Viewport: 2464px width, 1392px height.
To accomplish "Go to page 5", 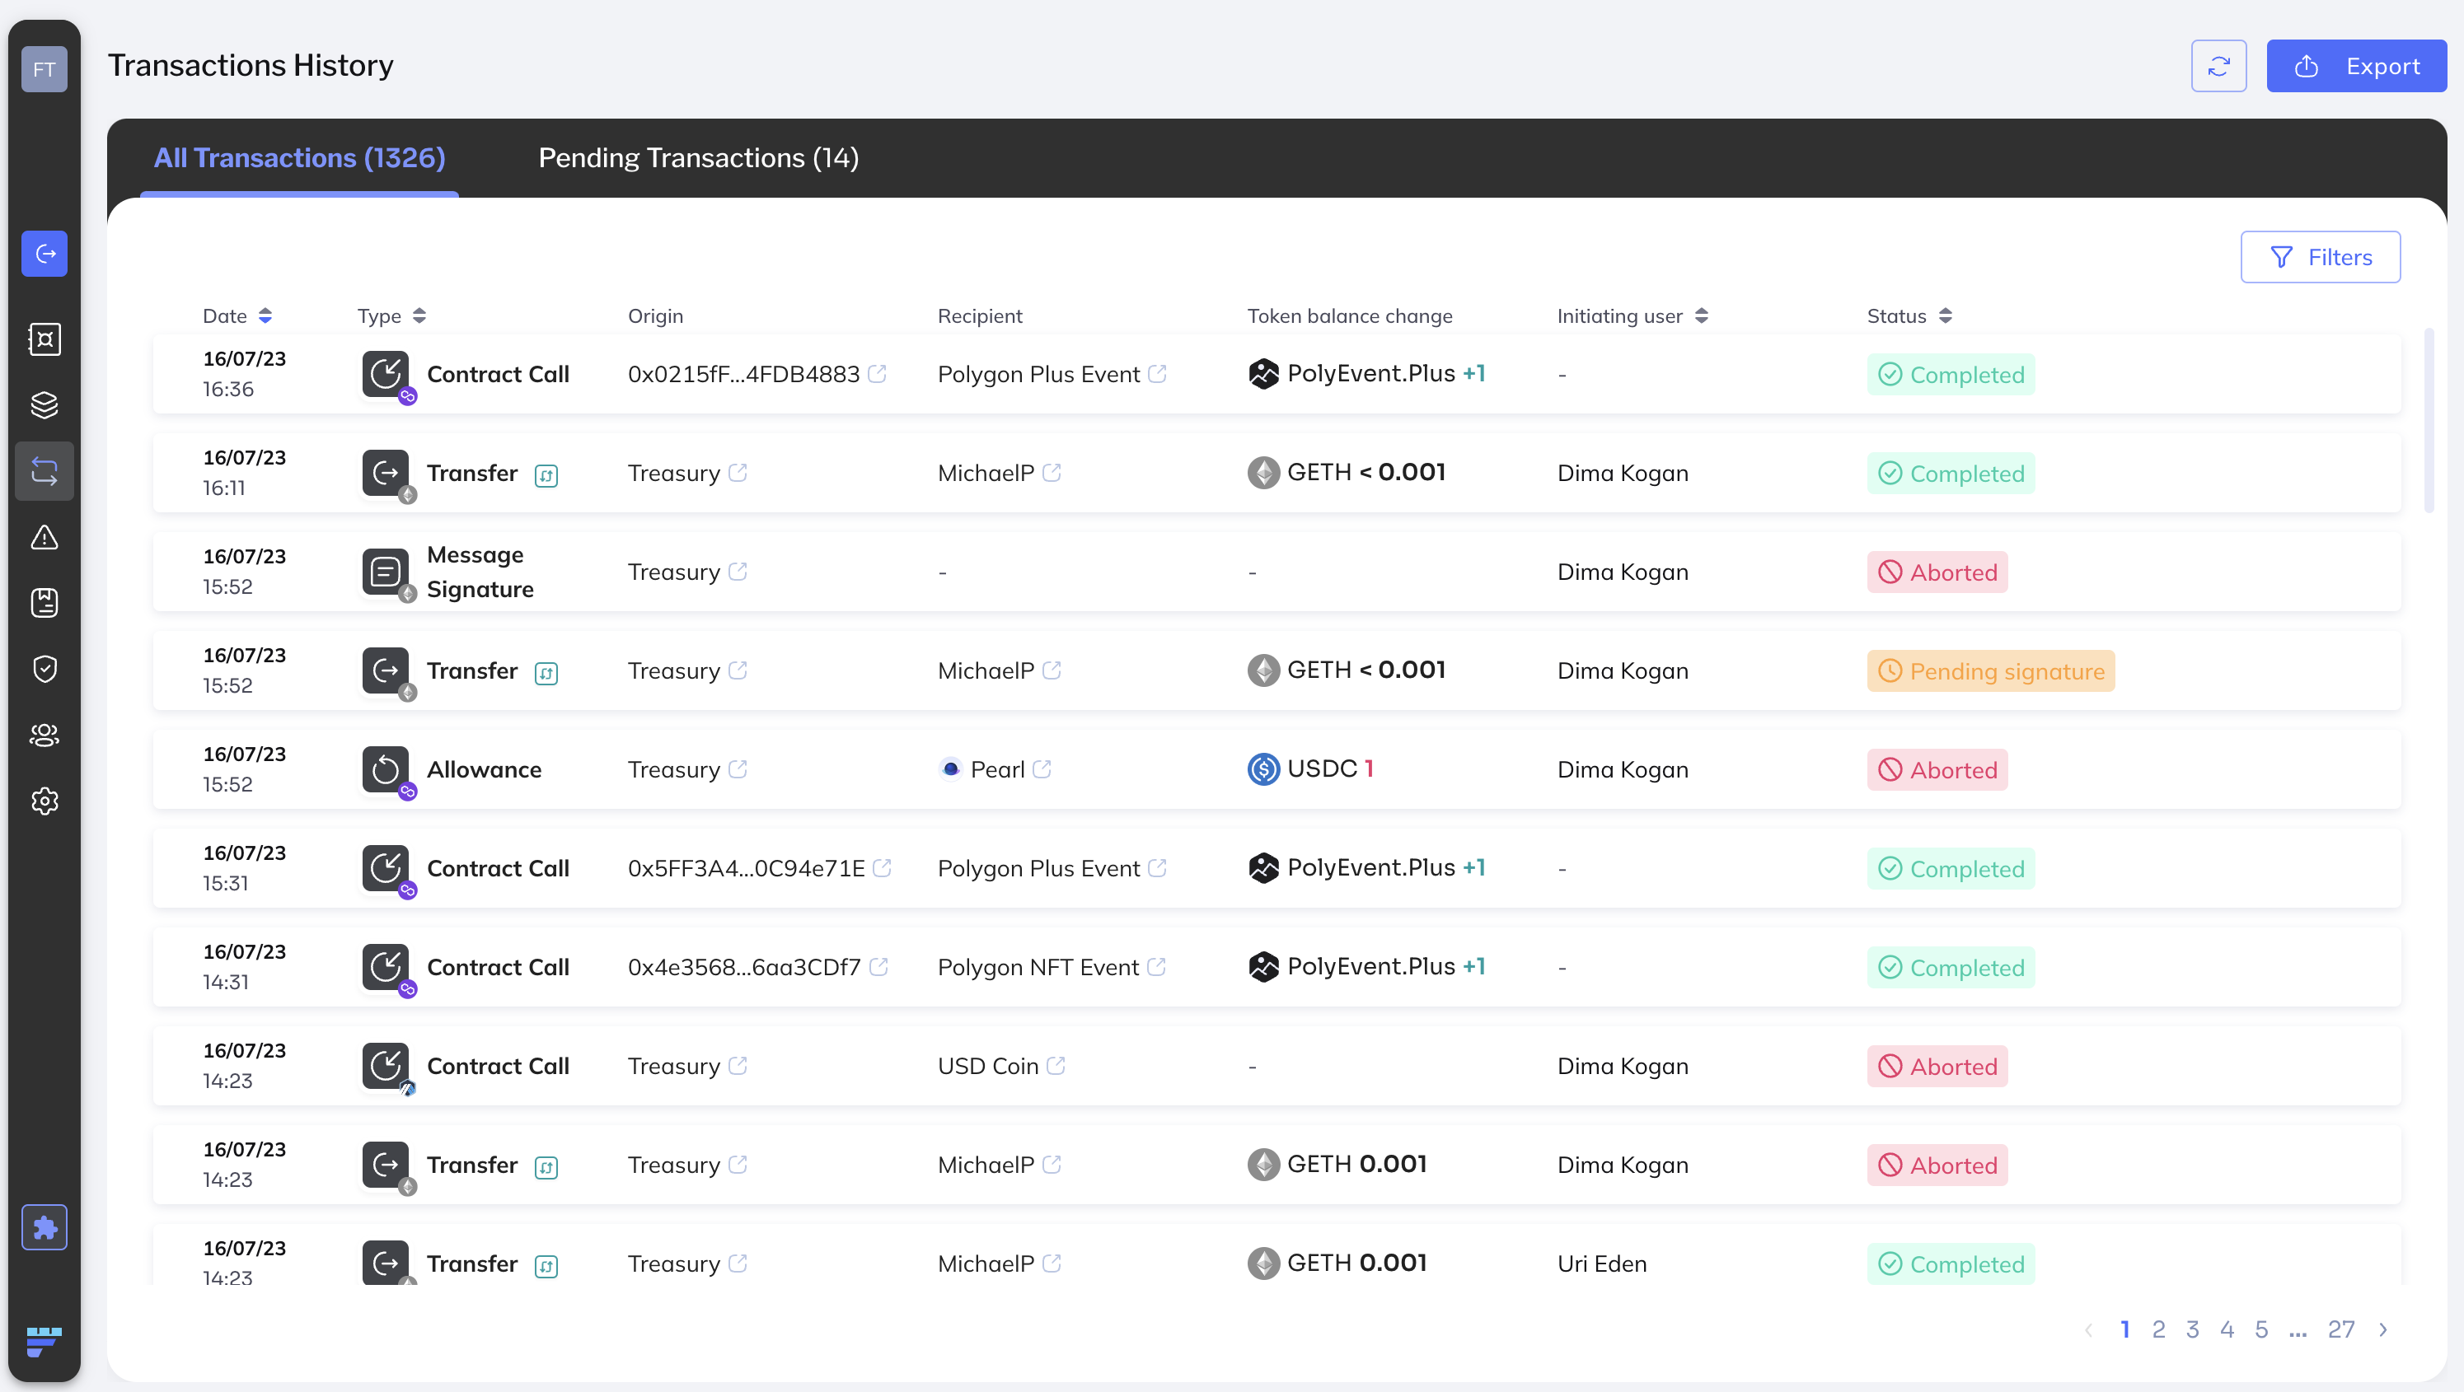I will tap(2261, 1330).
